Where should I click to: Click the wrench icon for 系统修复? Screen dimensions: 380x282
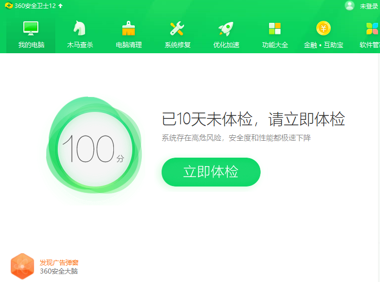click(x=177, y=29)
